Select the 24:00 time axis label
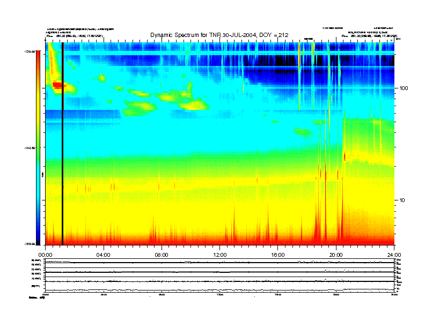This screenshot has height=328, width=425. (x=394, y=255)
